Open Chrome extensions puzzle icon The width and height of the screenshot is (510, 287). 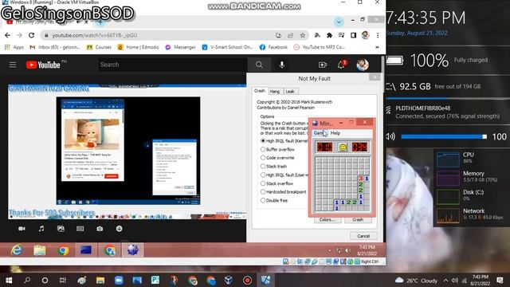pyautogui.click(x=329, y=35)
